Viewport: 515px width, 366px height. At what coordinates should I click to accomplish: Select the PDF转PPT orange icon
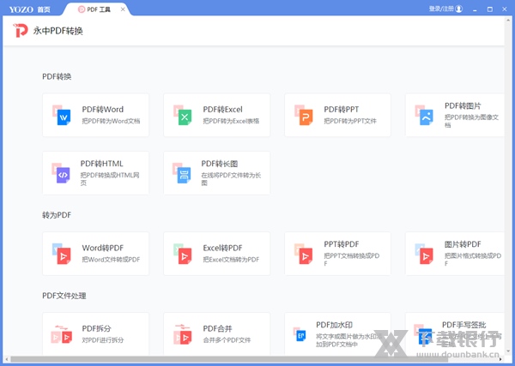pos(304,116)
